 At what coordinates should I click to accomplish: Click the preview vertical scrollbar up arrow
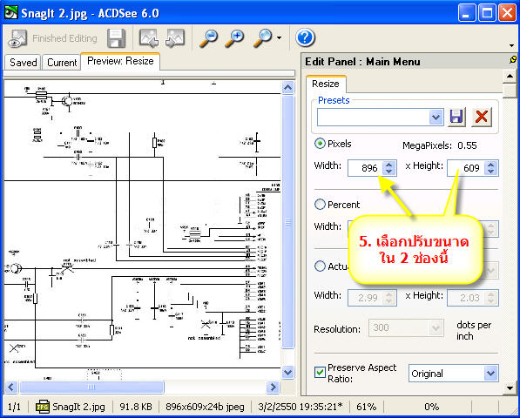point(287,87)
